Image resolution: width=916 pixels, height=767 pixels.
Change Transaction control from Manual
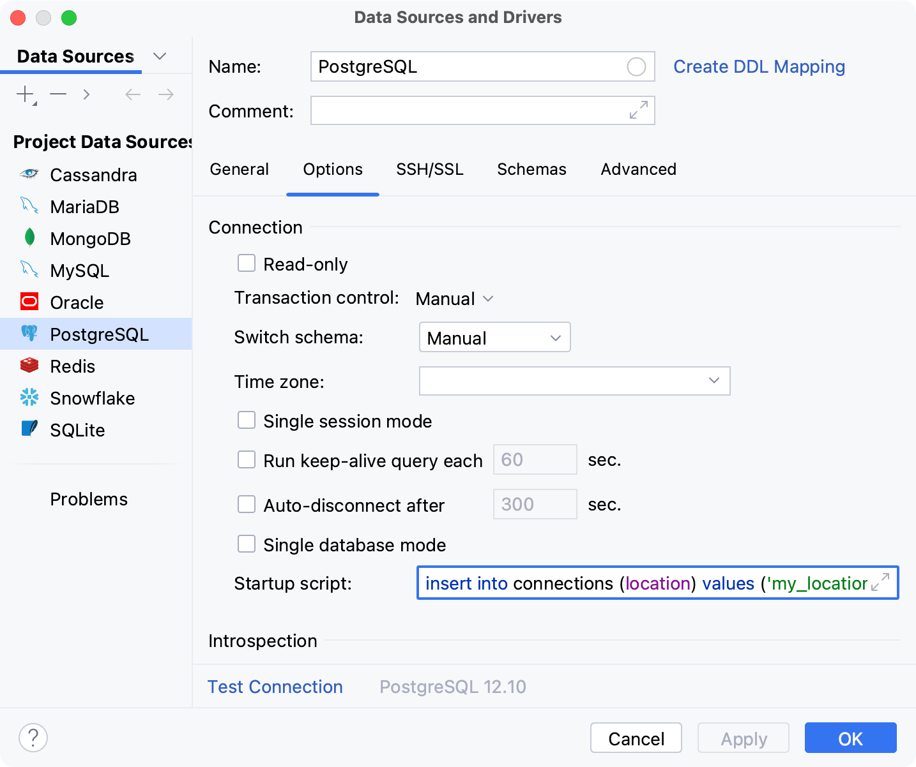point(454,298)
